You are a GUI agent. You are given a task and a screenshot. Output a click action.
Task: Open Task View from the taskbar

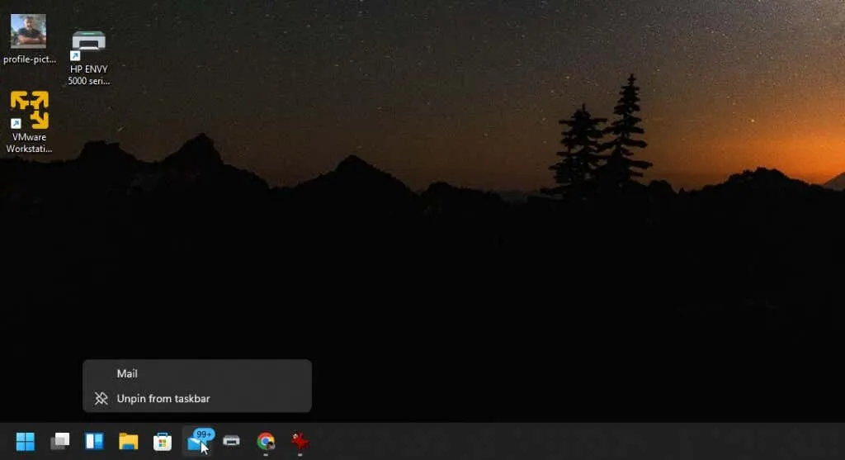[x=59, y=442]
